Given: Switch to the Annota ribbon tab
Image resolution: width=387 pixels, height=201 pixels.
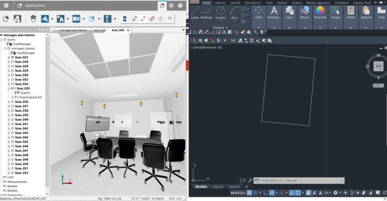Looking at the screenshot, I should [235, 3].
